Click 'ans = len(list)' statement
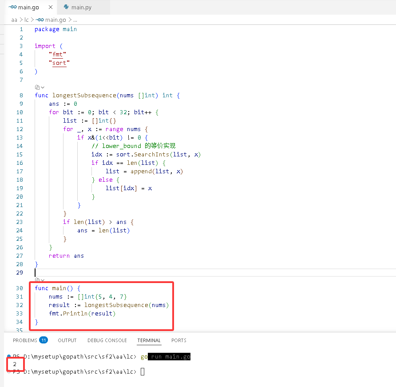 (103, 231)
